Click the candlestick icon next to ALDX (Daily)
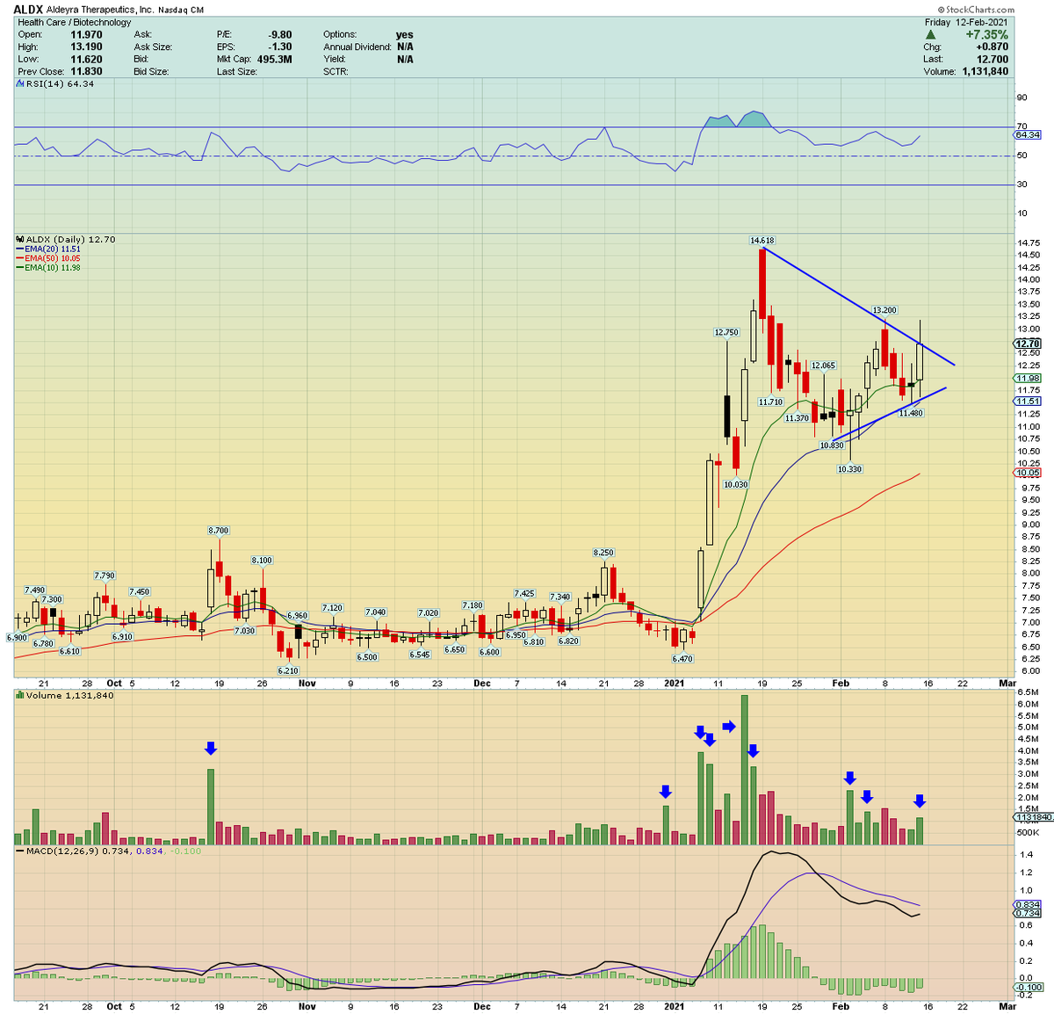This screenshot has width=1054, height=1014. (x=18, y=239)
